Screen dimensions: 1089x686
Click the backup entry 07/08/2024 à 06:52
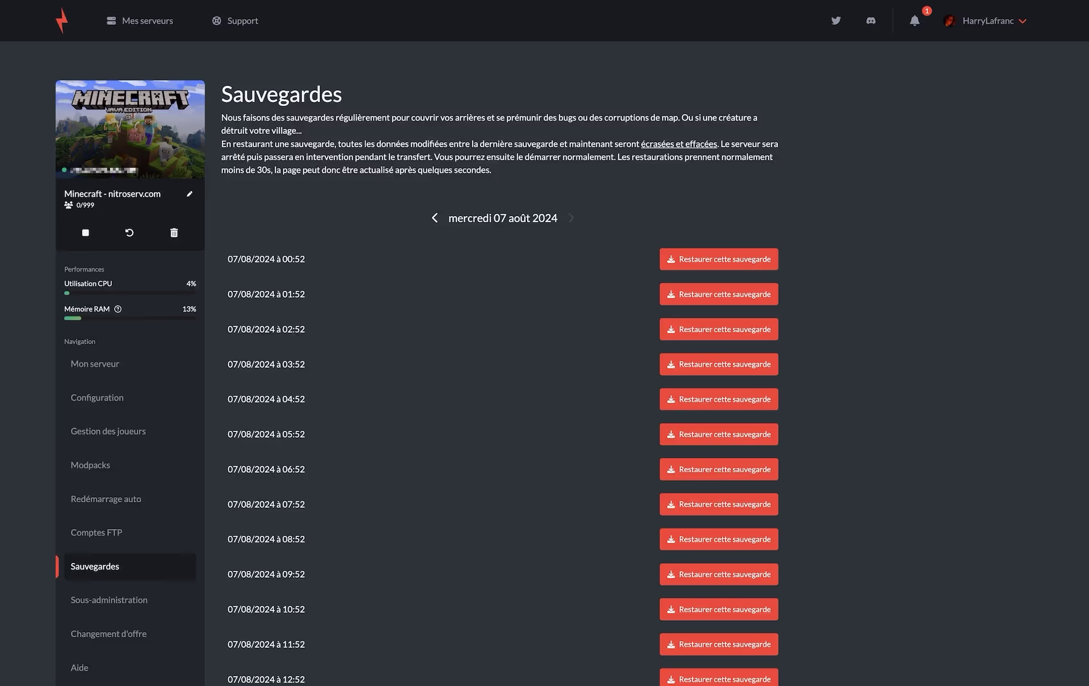click(x=266, y=469)
